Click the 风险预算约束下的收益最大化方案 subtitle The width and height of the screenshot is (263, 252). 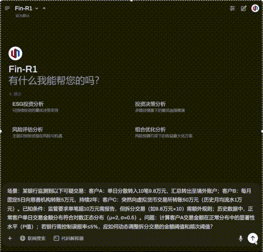164,136
